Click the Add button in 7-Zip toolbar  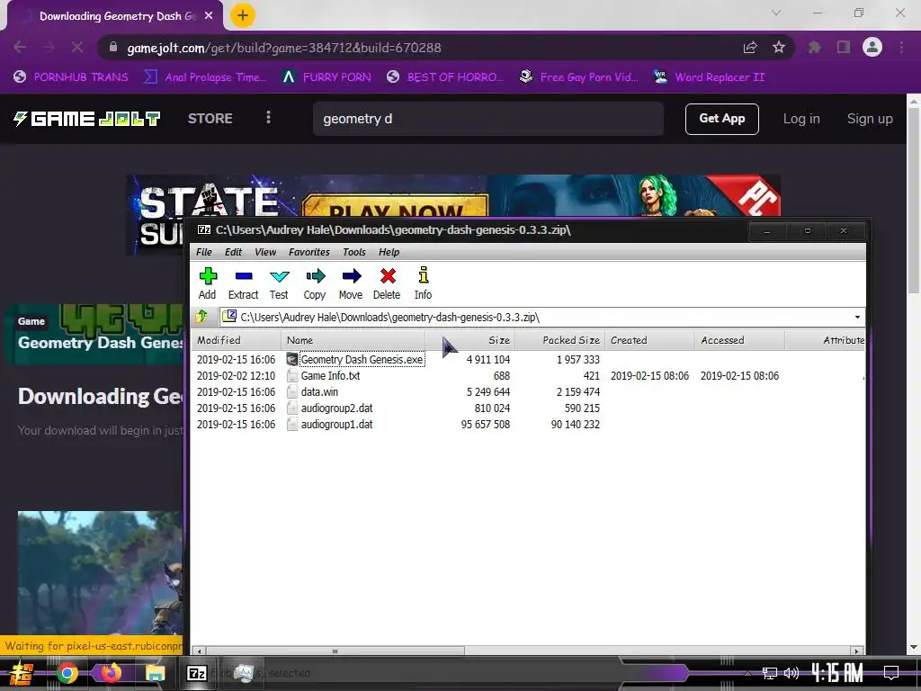tap(208, 283)
